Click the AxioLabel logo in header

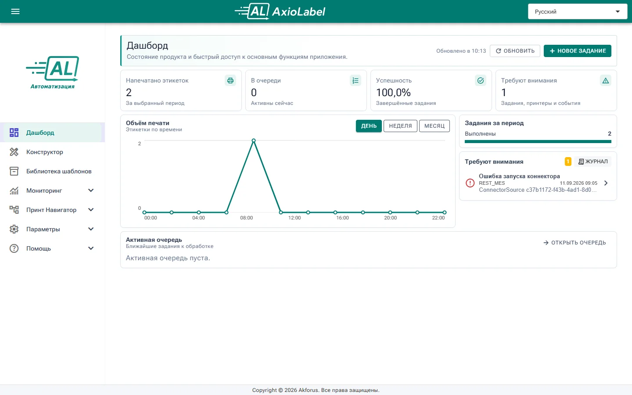pos(280,11)
